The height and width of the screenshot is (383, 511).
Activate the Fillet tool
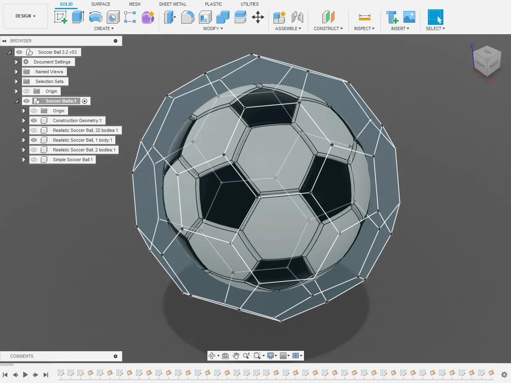click(x=187, y=17)
